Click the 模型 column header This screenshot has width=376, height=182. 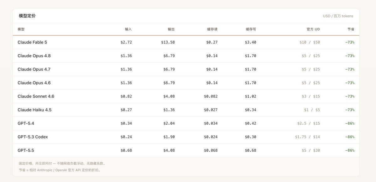pos(21,29)
